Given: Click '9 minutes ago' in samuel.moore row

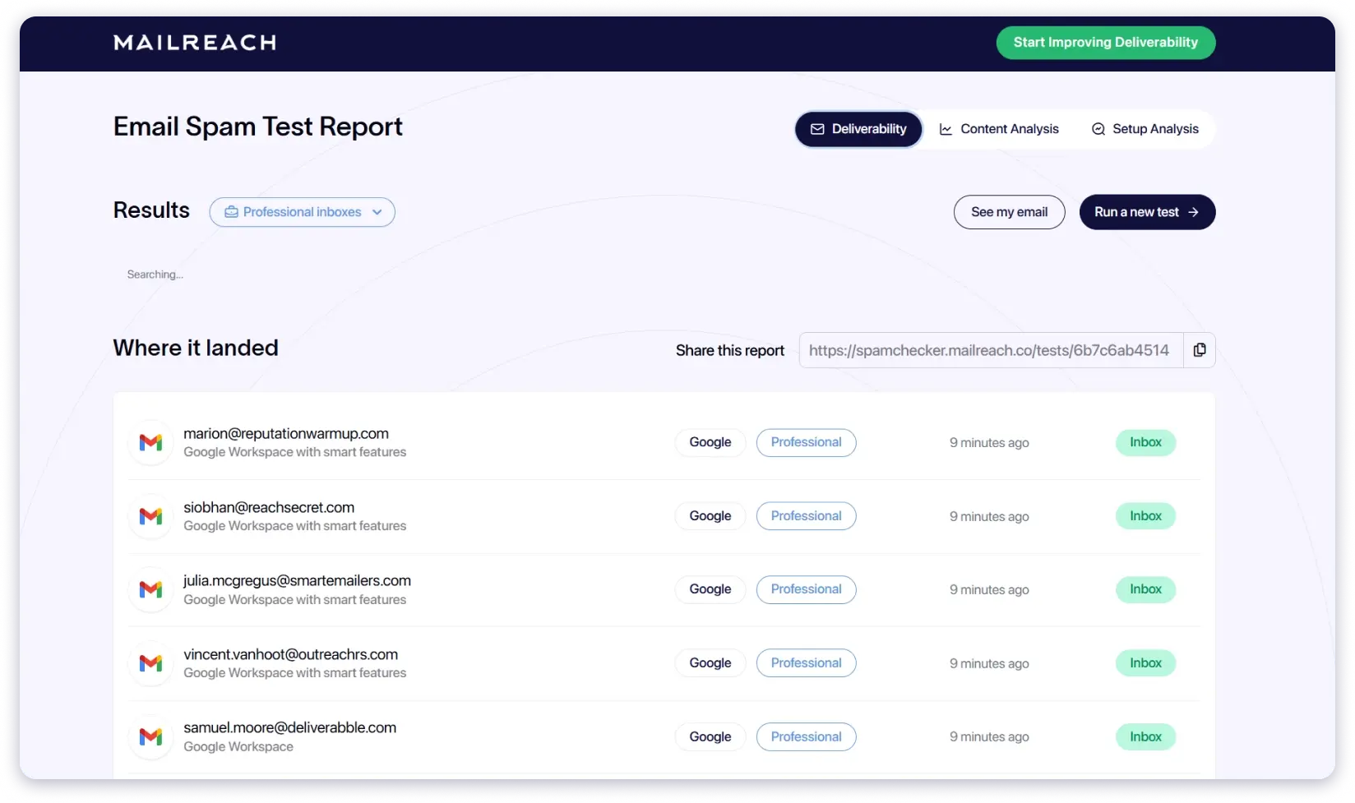Looking at the screenshot, I should [x=989, y=737].
